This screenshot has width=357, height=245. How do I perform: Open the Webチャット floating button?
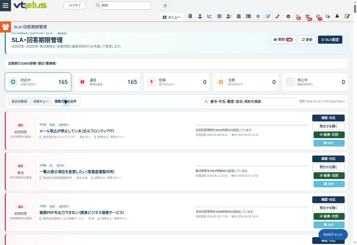tap(333, 235)
